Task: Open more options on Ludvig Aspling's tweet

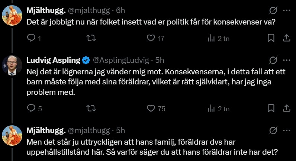Action: (x=287, y=60)
